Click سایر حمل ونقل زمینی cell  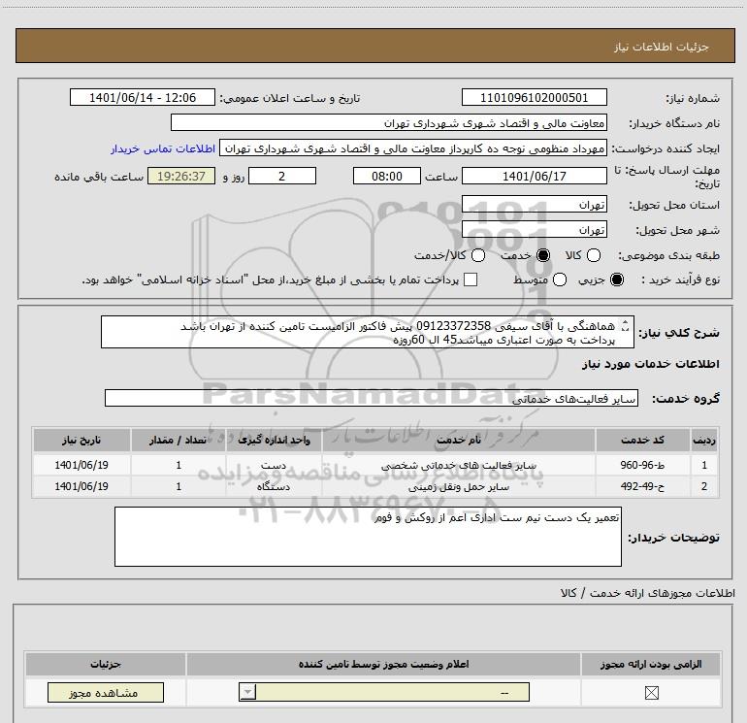click(x=459, y=486)
